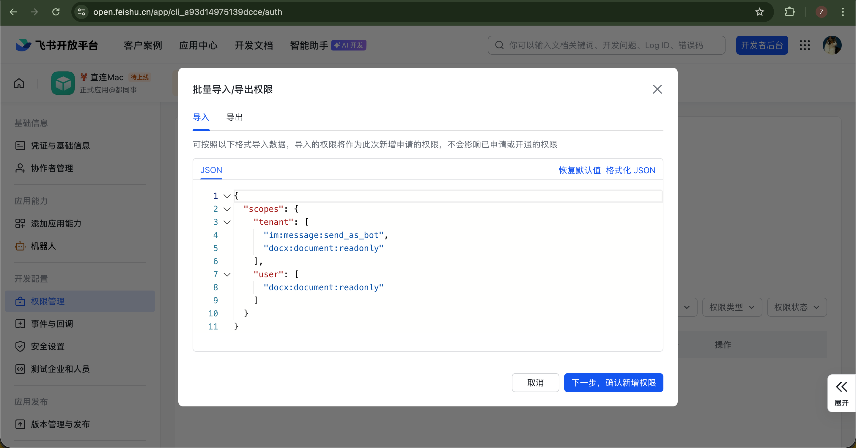Click the "scopes" key in JSON
Viewport: 856px width, 448px height.
263,209
